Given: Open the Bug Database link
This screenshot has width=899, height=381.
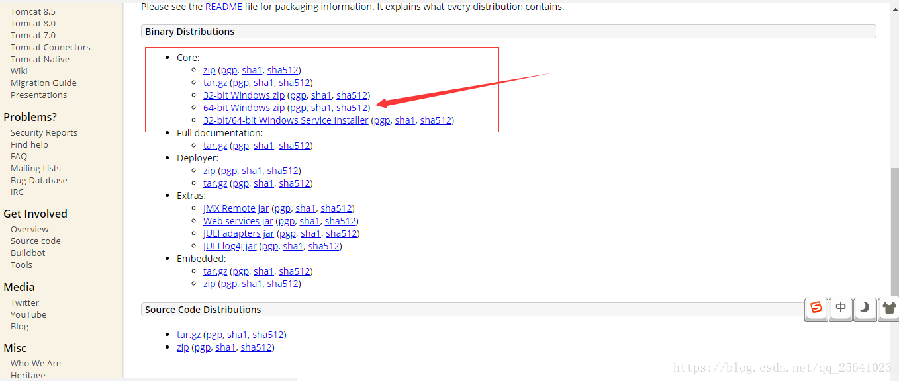Looking at the screenshot, I should point(39,180).
